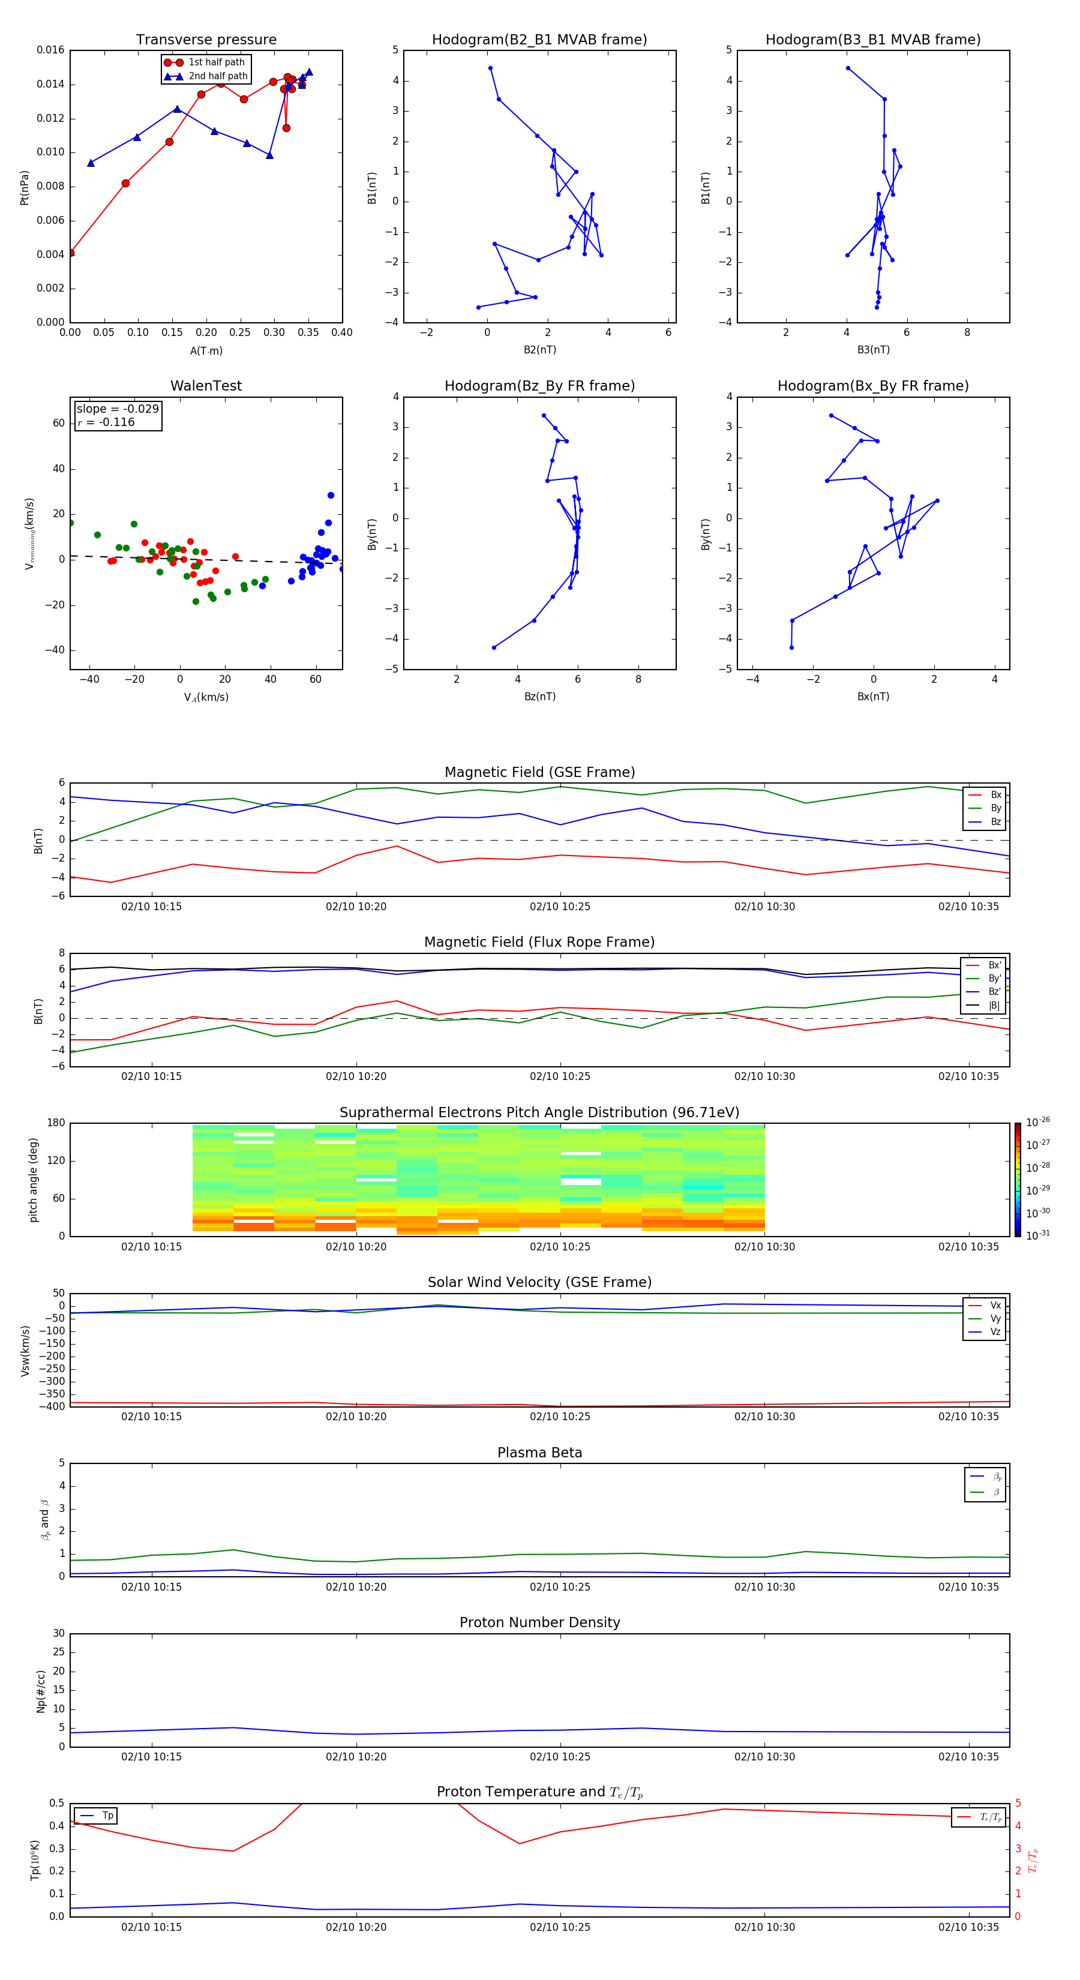Click the "B2(nT)" x-axis label

point(539,350)
